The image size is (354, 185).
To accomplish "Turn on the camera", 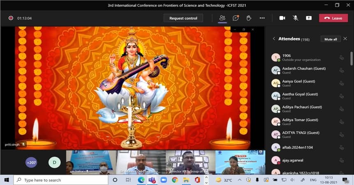I will (282, 18).
